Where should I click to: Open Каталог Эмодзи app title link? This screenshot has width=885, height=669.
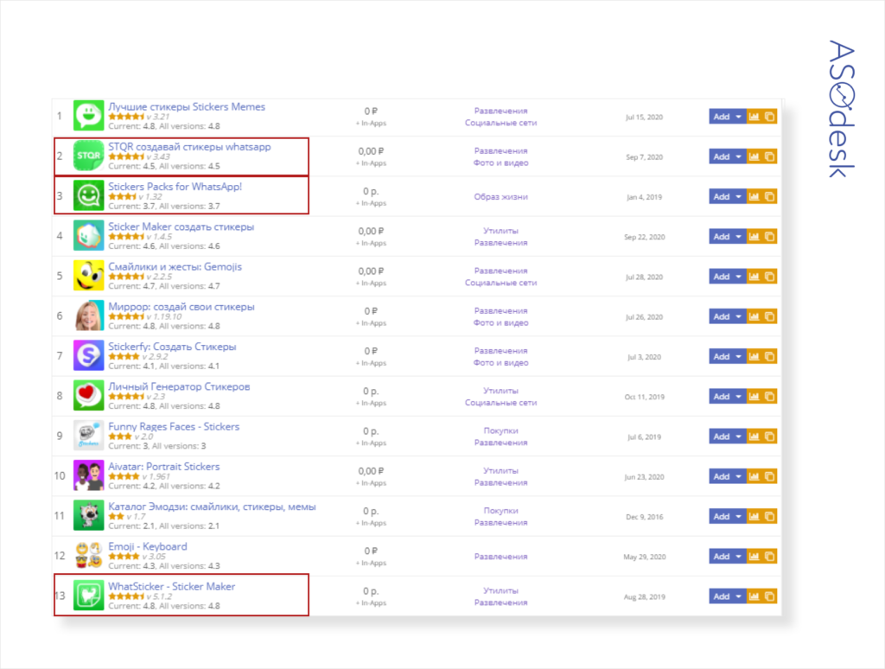click(212, 507)
